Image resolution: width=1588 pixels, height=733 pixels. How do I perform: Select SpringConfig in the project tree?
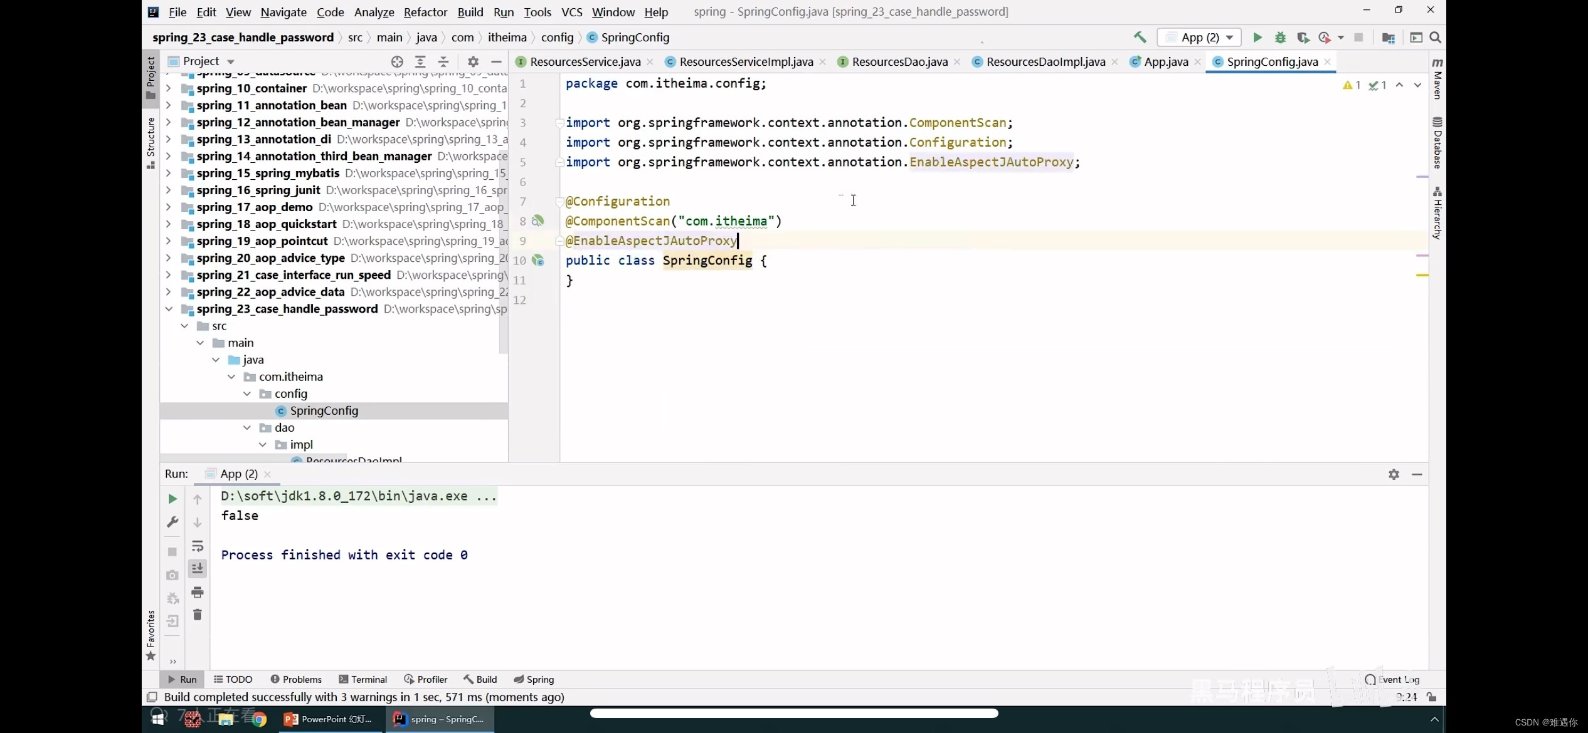pyautogui.click(x=324, y=410)
